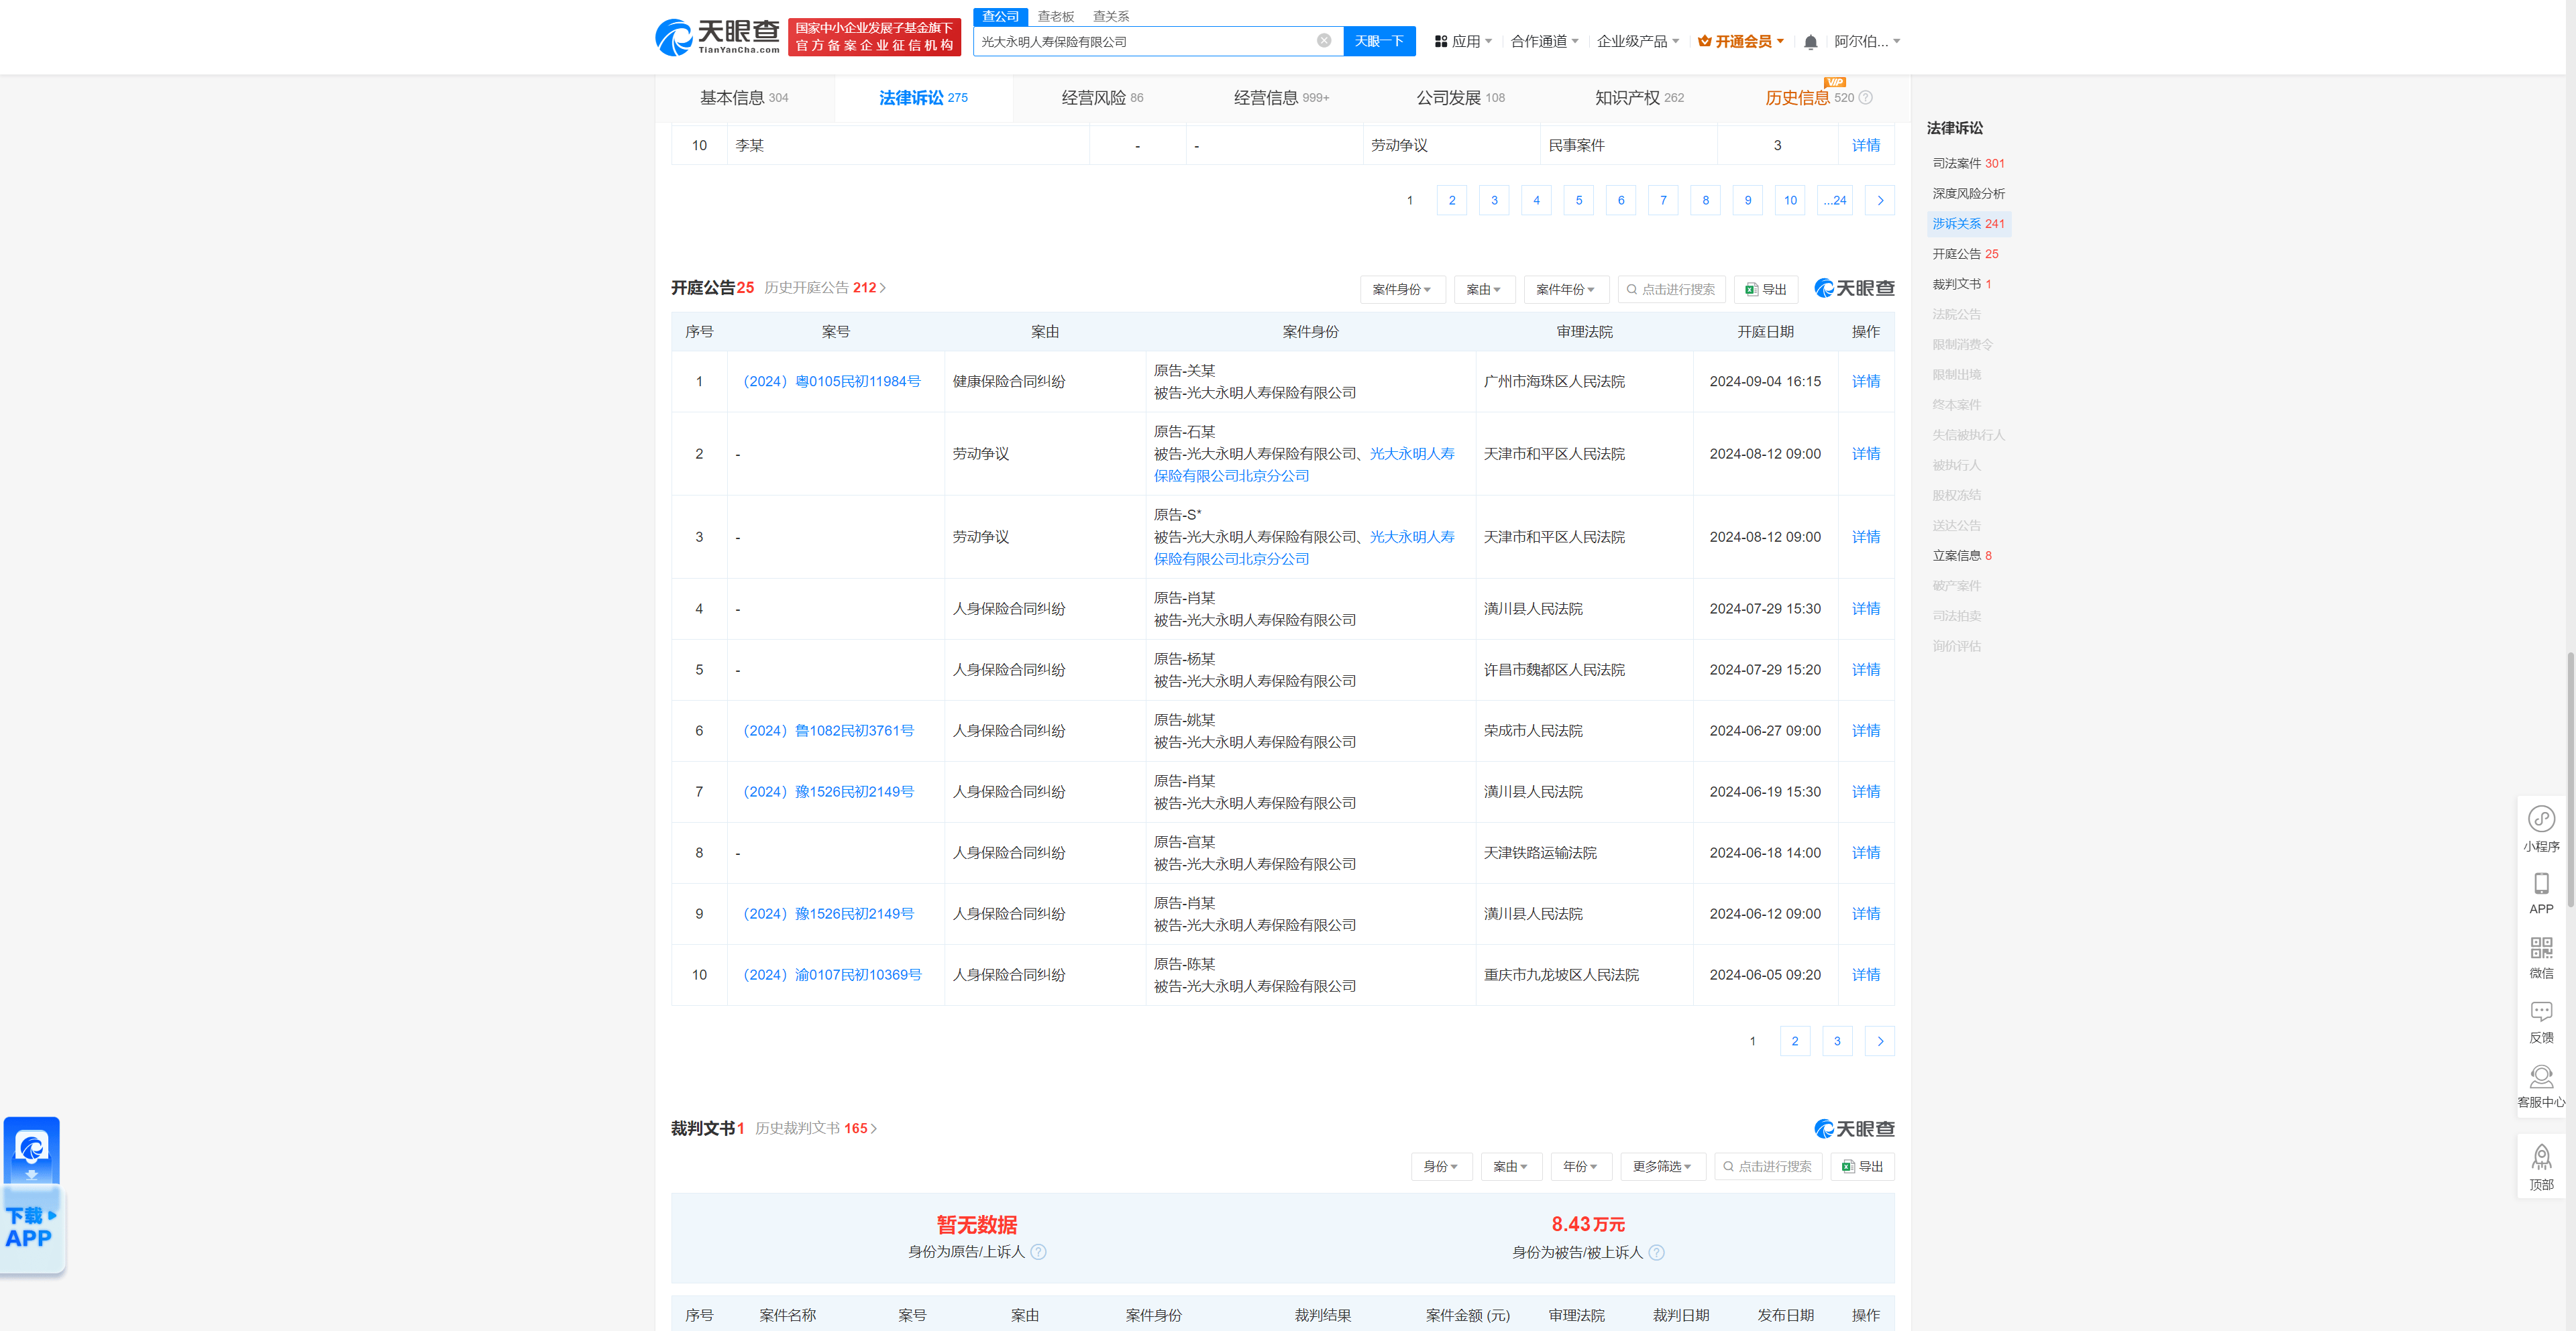Viewport: 2576px width, 1331px height.
Task: Click help icon next to 历史信息 count
Action: coord(1865,98)
